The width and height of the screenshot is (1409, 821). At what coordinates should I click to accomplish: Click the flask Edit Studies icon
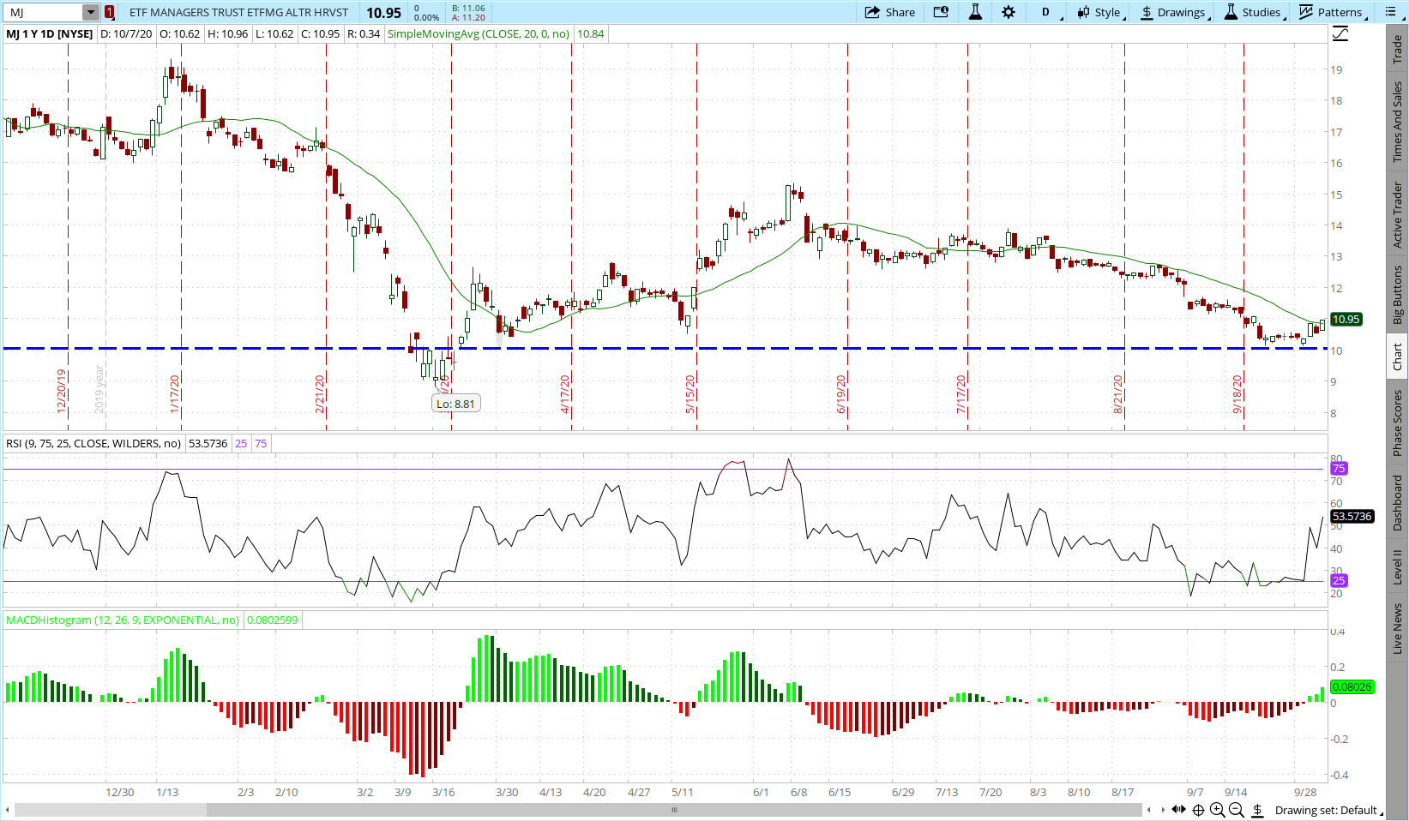coord(975,12)
